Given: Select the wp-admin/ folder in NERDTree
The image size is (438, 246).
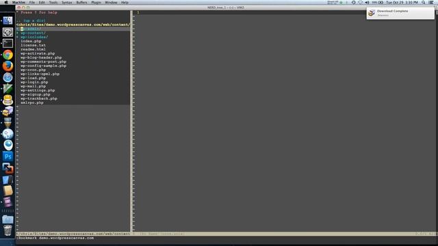Looking at the screenshot, I should pos(31,29).
